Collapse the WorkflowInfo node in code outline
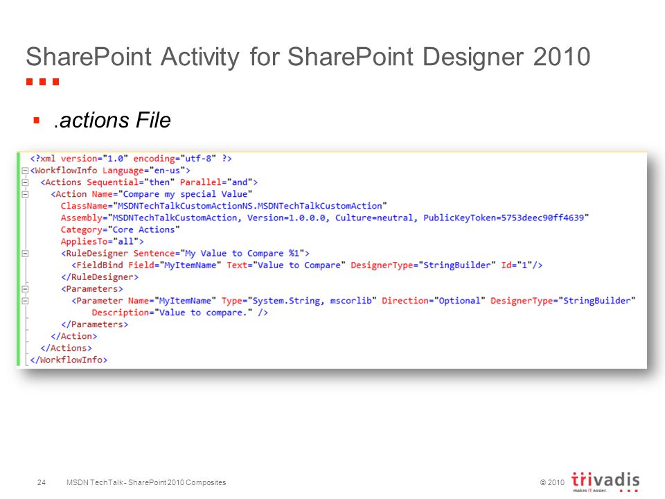This screenshot has height=499, width=665. 25,170
